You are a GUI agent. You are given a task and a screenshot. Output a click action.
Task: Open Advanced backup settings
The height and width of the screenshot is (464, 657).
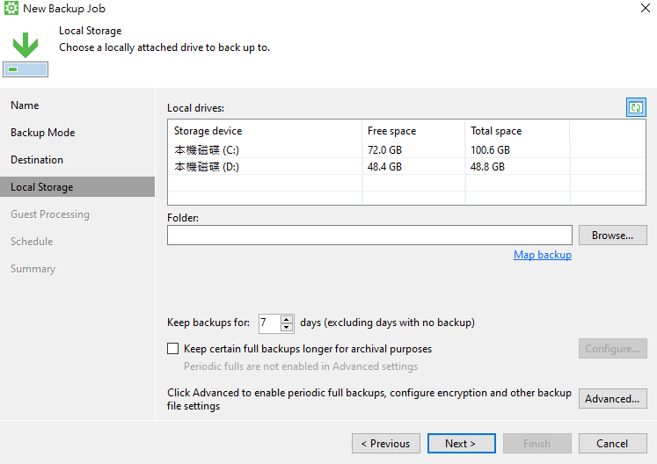(x=612, y=399)
